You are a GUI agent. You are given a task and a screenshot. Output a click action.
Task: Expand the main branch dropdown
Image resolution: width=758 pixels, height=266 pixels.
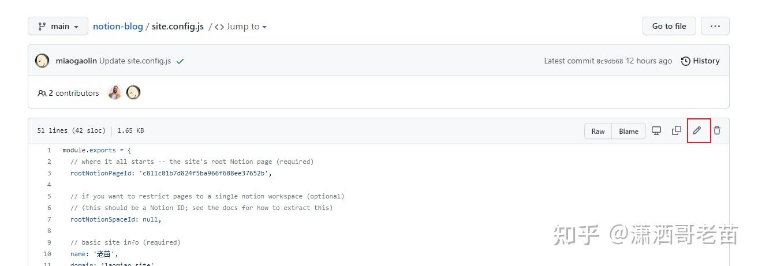58,26
